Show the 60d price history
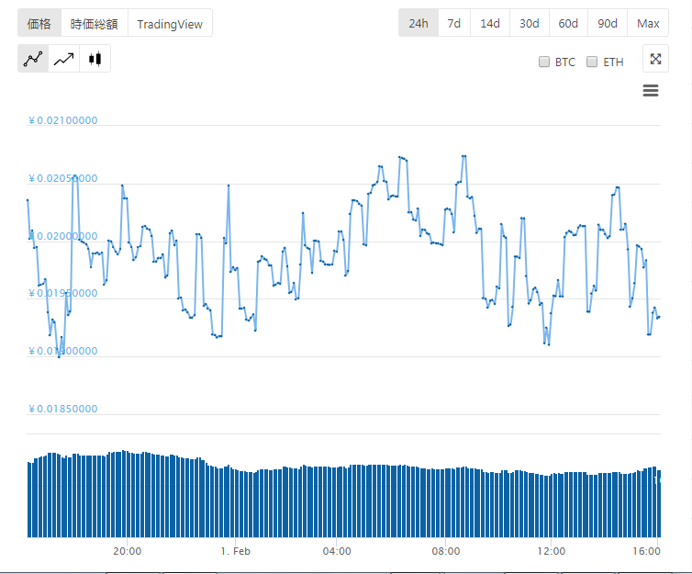The height and width of the screenshot is (574, 692). coord(568,23)
